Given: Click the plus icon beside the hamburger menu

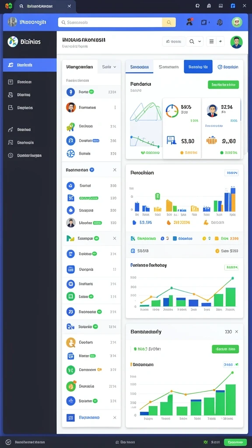Looking at the screenshot, I should [x=220, y=42].
